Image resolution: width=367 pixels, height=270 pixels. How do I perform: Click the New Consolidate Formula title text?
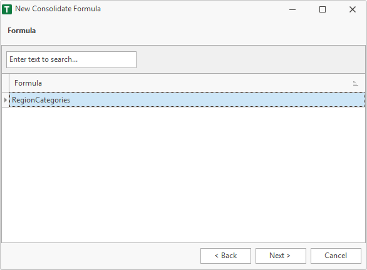tap(58, 9)
